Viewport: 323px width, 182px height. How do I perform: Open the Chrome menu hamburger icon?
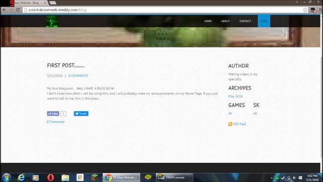pyautogui.click(x=320, y=10)
